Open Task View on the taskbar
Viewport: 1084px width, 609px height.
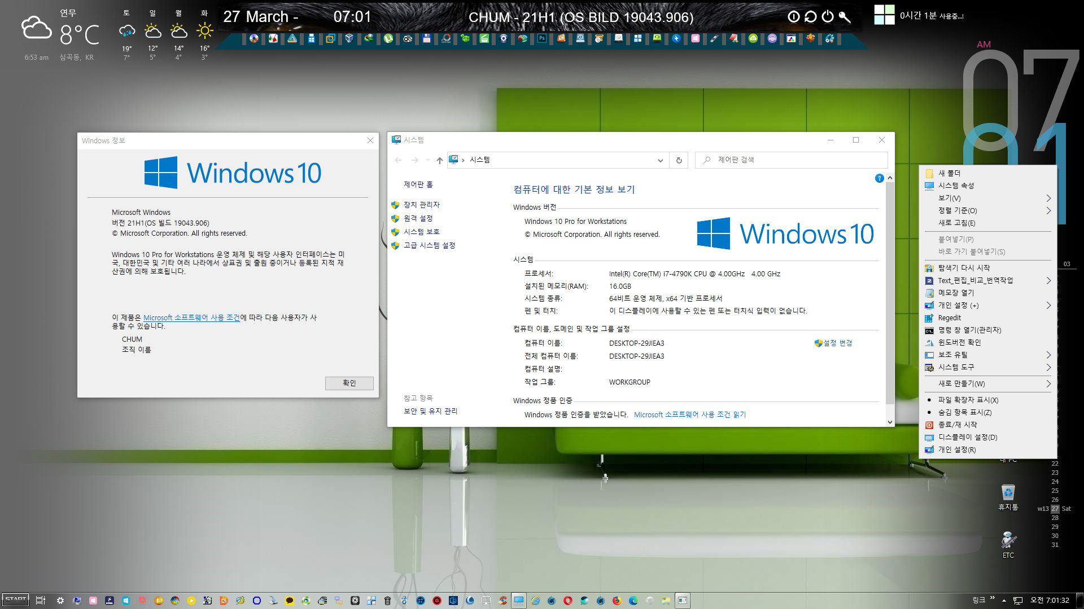pos(40,601)
